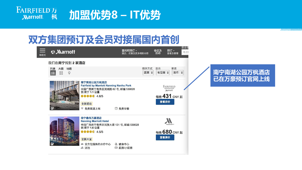The height and width of the screenshot is (170, 302).
Task: Click the 我们在南宁找到 2 家酒店 heading
Action: [x=67, y=63]
